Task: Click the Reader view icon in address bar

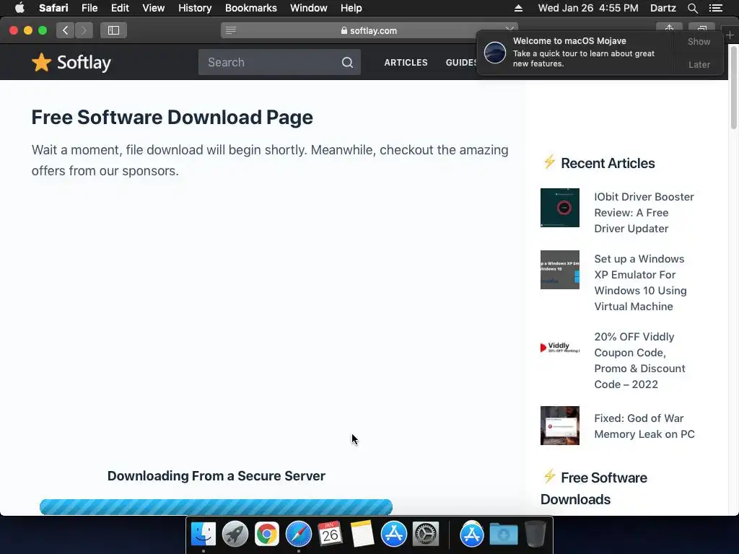Action: (x=231, y=30)
